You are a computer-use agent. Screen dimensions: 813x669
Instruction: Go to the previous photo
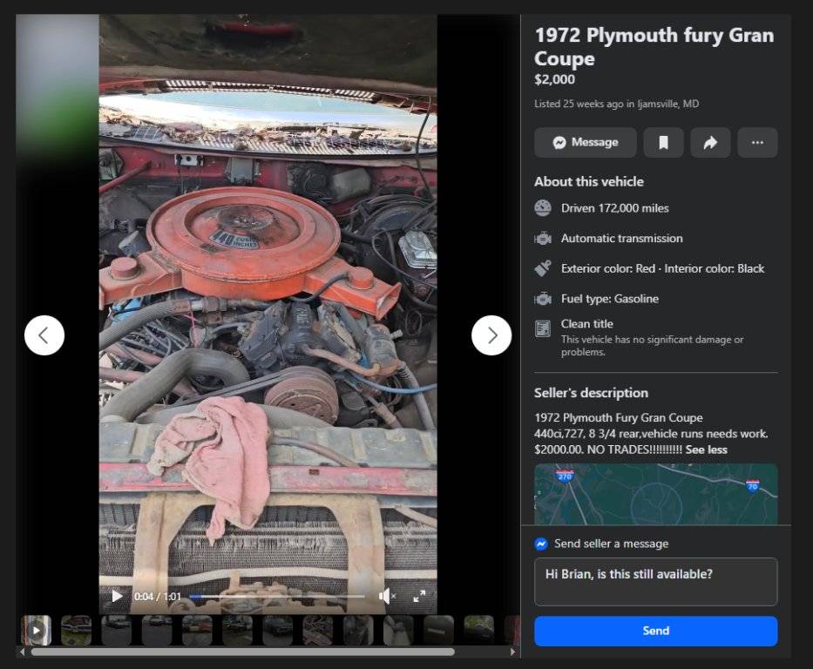tap(44, 335)
